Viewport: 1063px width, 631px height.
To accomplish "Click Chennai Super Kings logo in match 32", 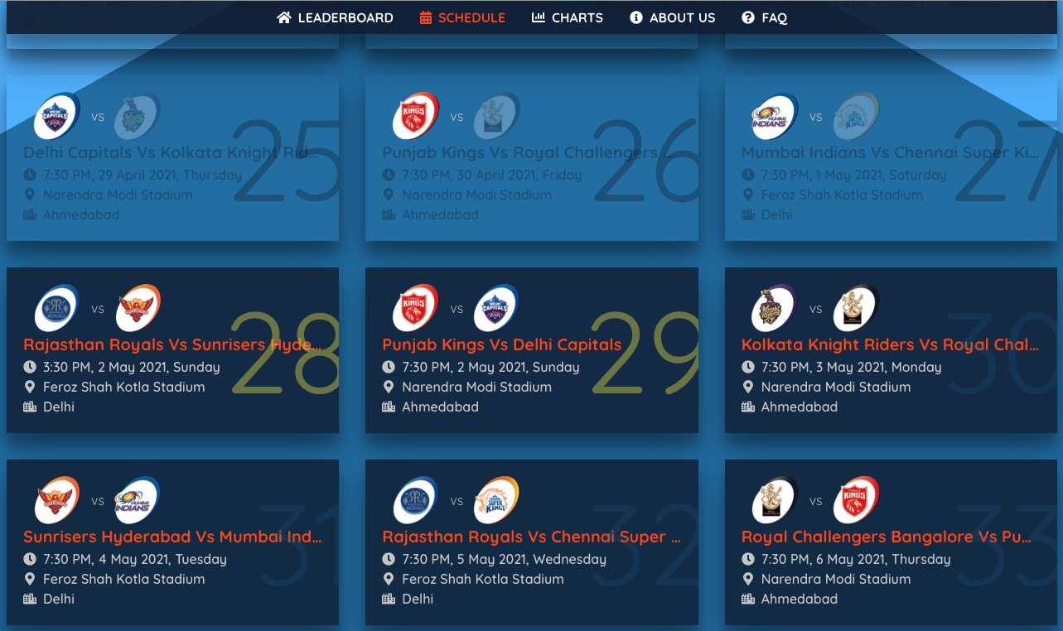I will (x=495, y=501).
